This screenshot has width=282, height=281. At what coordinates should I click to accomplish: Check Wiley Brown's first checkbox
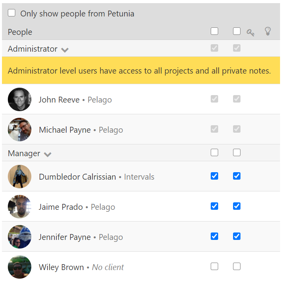point(214,267)
